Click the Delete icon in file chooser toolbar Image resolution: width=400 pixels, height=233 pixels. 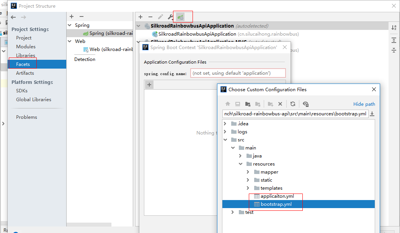click(x=280, y=104)
